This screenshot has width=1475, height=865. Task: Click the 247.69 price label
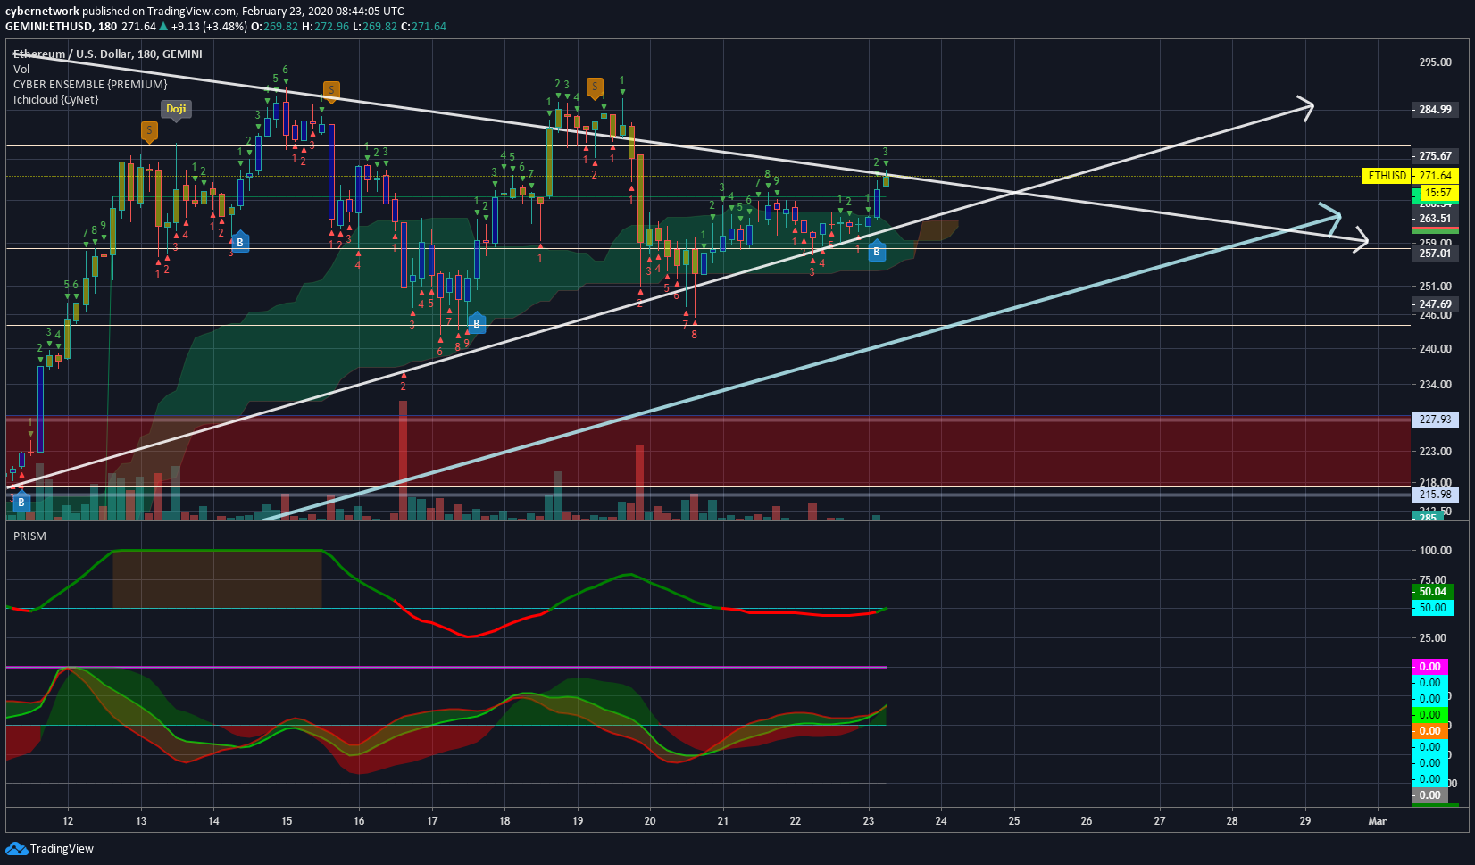click(1436, 304)
